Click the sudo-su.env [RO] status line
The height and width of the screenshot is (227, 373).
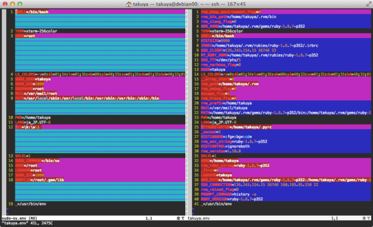[20, 218]
